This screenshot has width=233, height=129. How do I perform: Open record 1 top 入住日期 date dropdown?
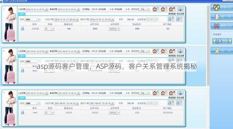47,9
